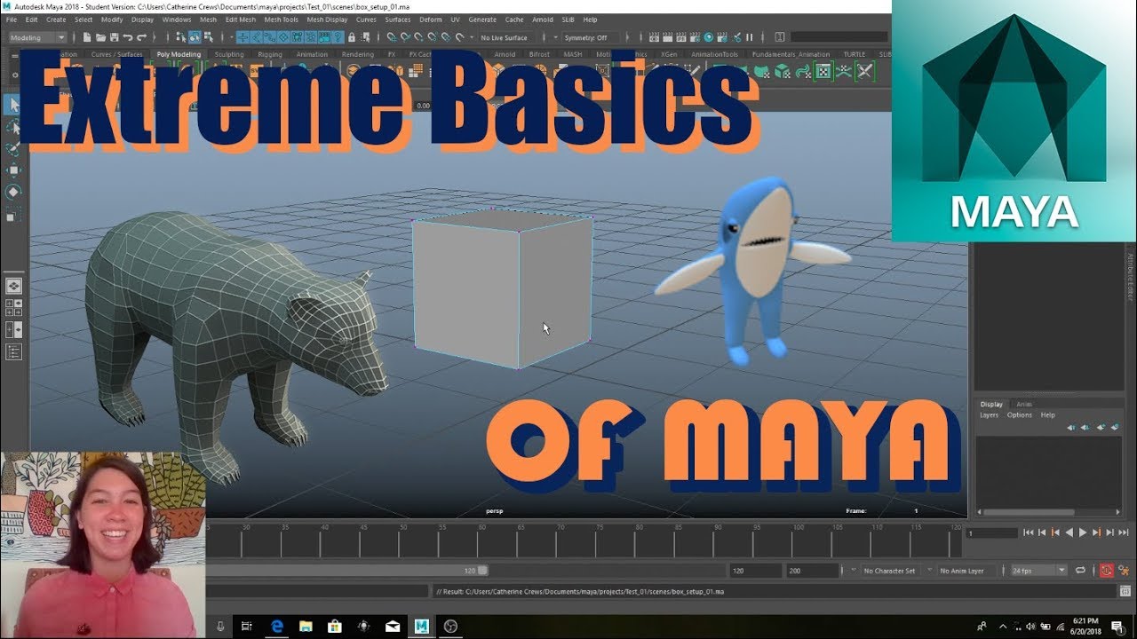
Task: Click the Open Scene folder icon
Action: tap(100, 37)
